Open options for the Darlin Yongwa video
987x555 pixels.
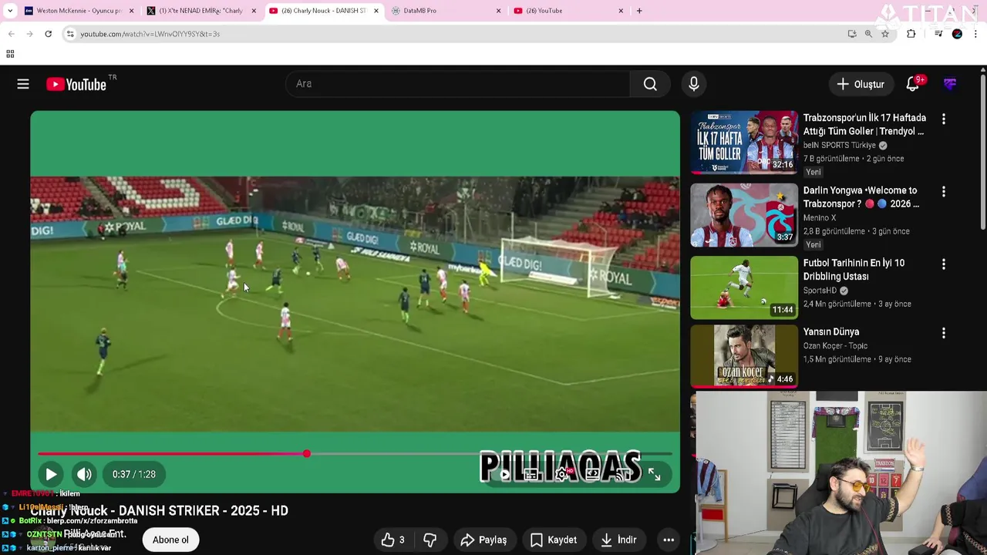(943, 191)
